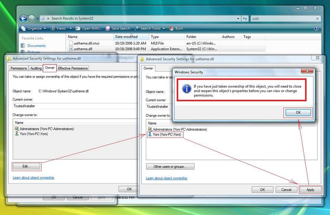Click the Burn disc icon in toolbar
This screenshot has width=330, height=215.
coord(172,29)
